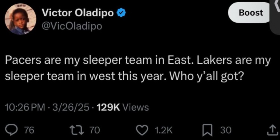Open Victor Oladipo's profile picture

(21, 19)
